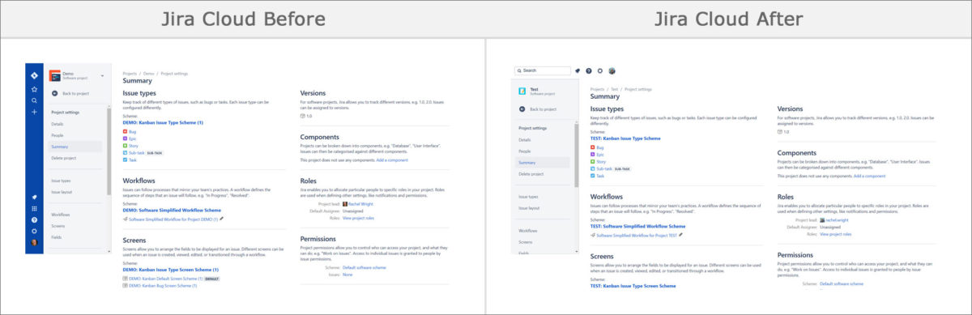This screenshot has width=972, height=315.
Task: Open Starred items icon in Before panel sidebar
Action: click(x=34, y=88)
